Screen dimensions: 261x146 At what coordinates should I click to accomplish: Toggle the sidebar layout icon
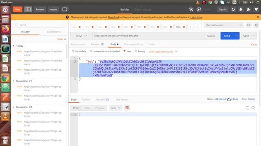[x=28, y=9]
